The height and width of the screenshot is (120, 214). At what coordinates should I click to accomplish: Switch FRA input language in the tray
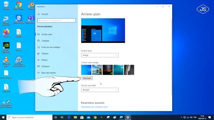[x=195, y=117]
